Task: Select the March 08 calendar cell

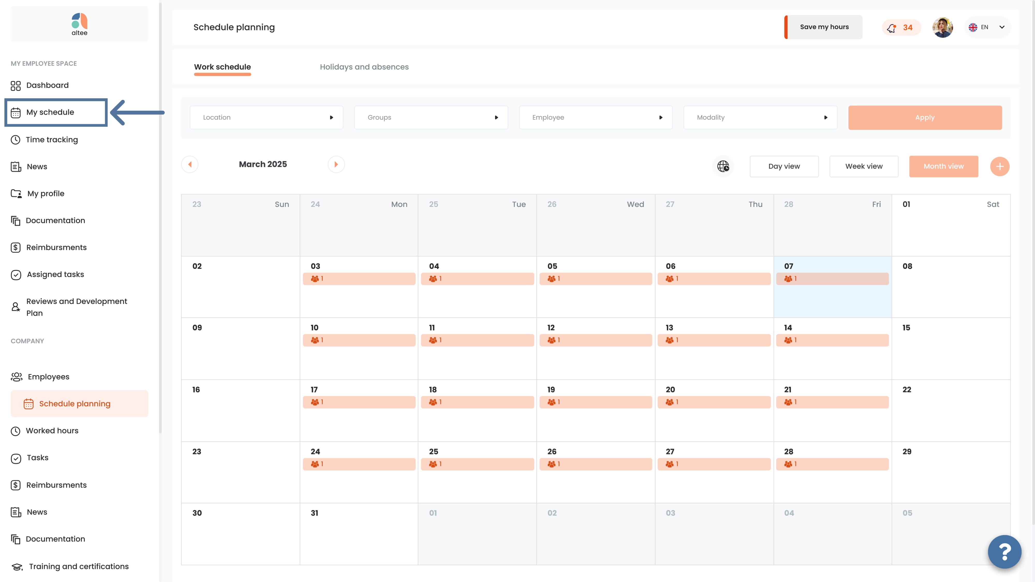Action: (951, 287)
